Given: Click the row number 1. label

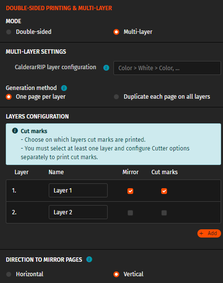Looking at the screenshot, I should (x=14, y=191).
